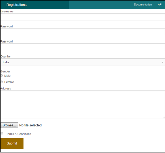Click the Registrations header title
Screen dimensions: 165x153
pyautogui.click(x=16, y=5)
